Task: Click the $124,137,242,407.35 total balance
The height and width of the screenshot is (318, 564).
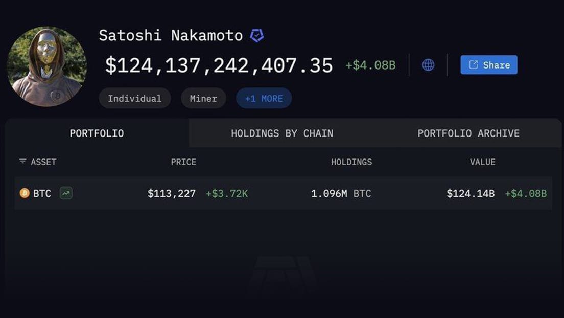Action: (219, 66)
